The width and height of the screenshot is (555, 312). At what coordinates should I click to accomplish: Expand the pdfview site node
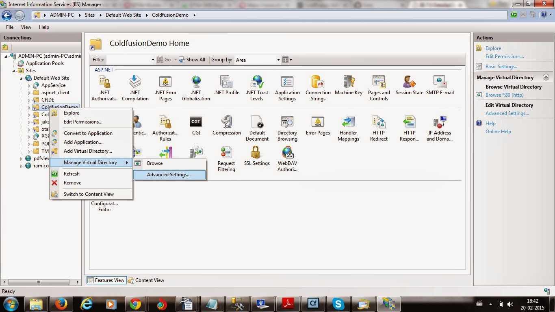(x=22, y=158)
